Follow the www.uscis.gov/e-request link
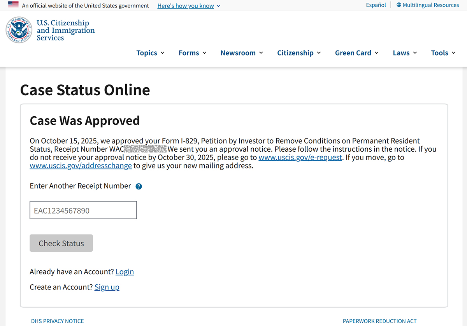This screenshot has width=467, height=326. pos(300,158)
